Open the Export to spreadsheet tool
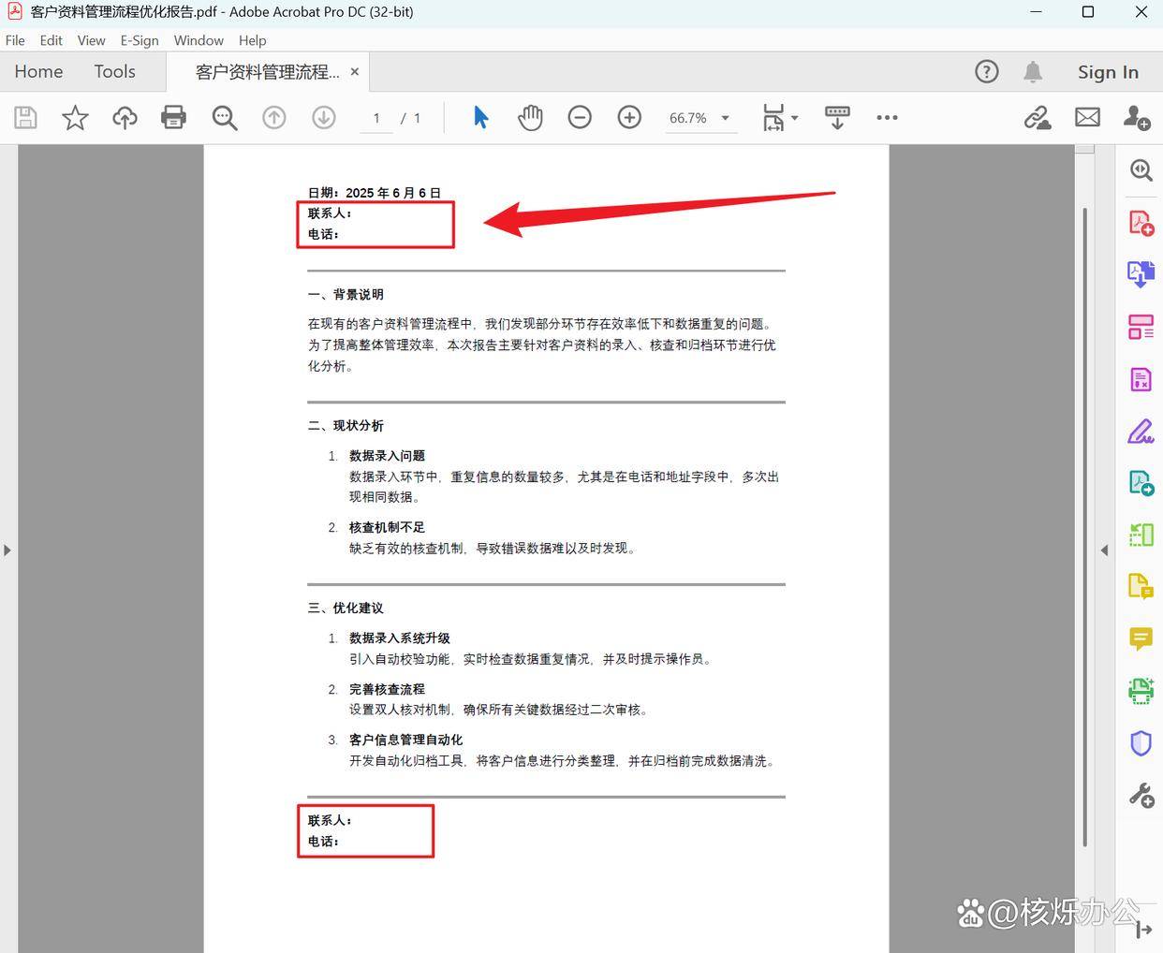The image size is (1163, 953). [1141, 379]
